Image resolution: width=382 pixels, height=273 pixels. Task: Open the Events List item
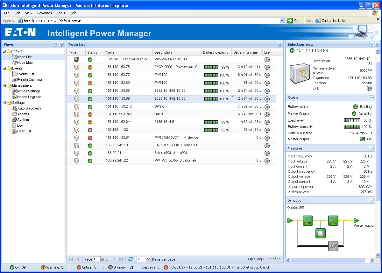[25, 74]
